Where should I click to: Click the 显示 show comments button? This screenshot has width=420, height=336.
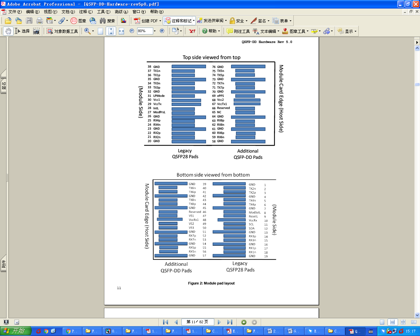tap(347, 31)
